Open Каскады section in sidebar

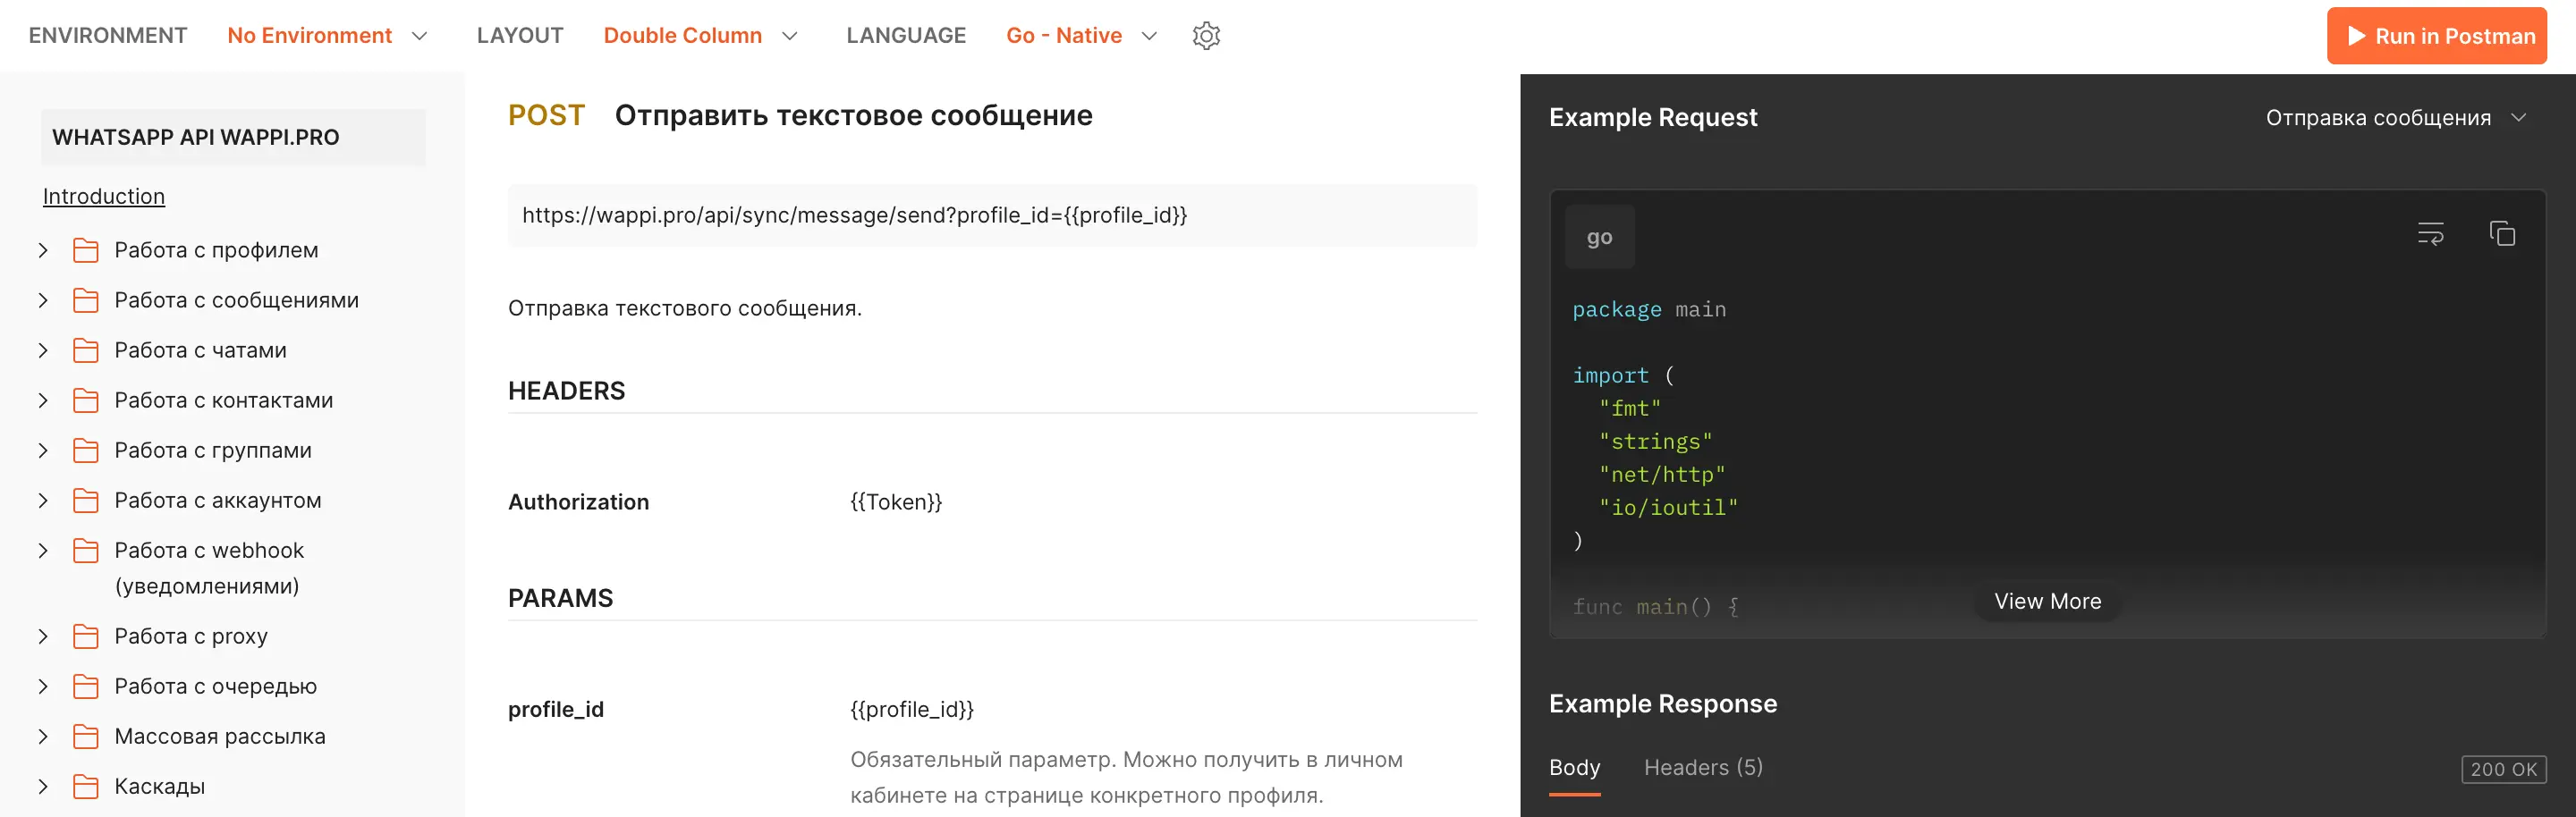pos(159,785)
